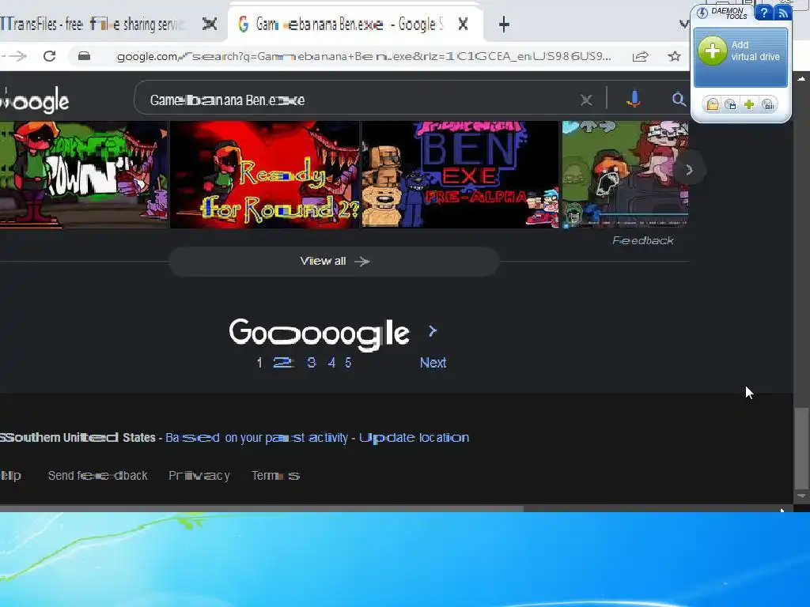Screen dimensions: 810x607
Task: Submit search with magnifier icon
Action: coord(678,99)
